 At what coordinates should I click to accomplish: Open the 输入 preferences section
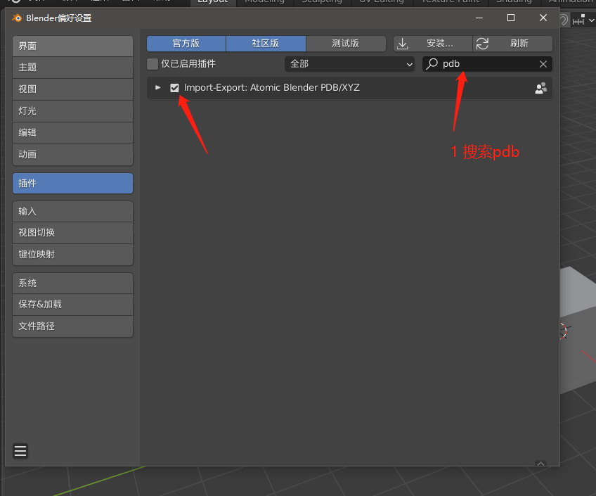pos(72,212)
